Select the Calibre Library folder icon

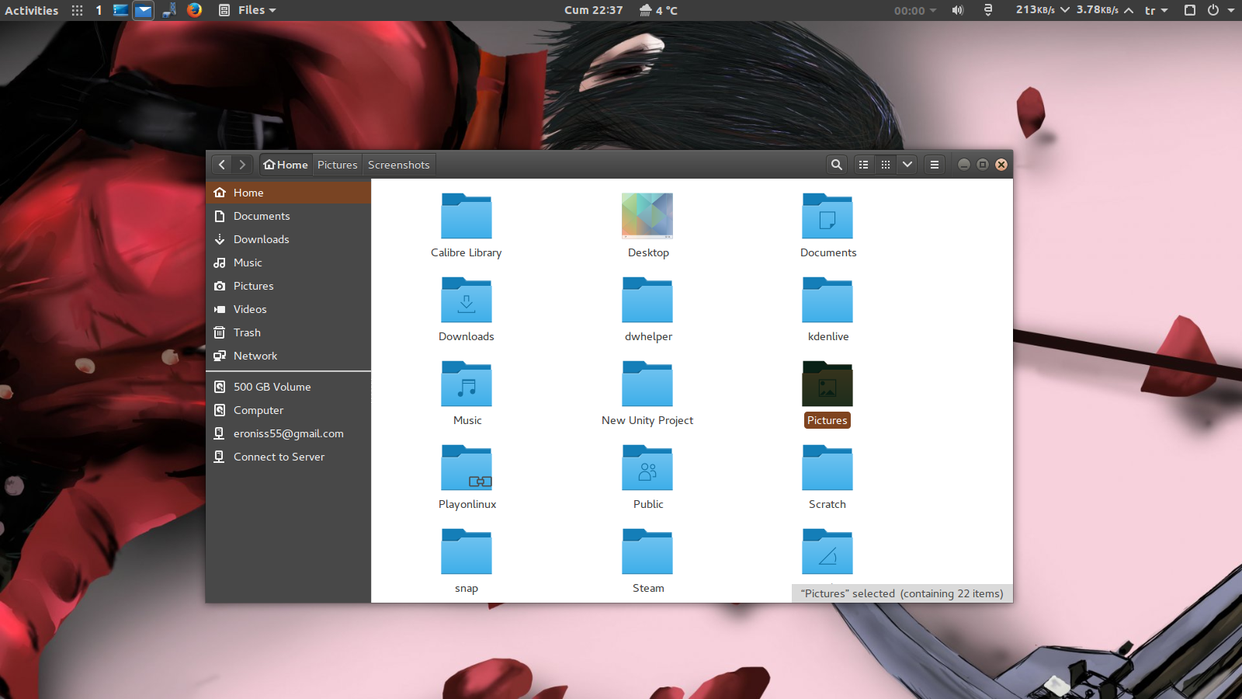coord(467,216)
